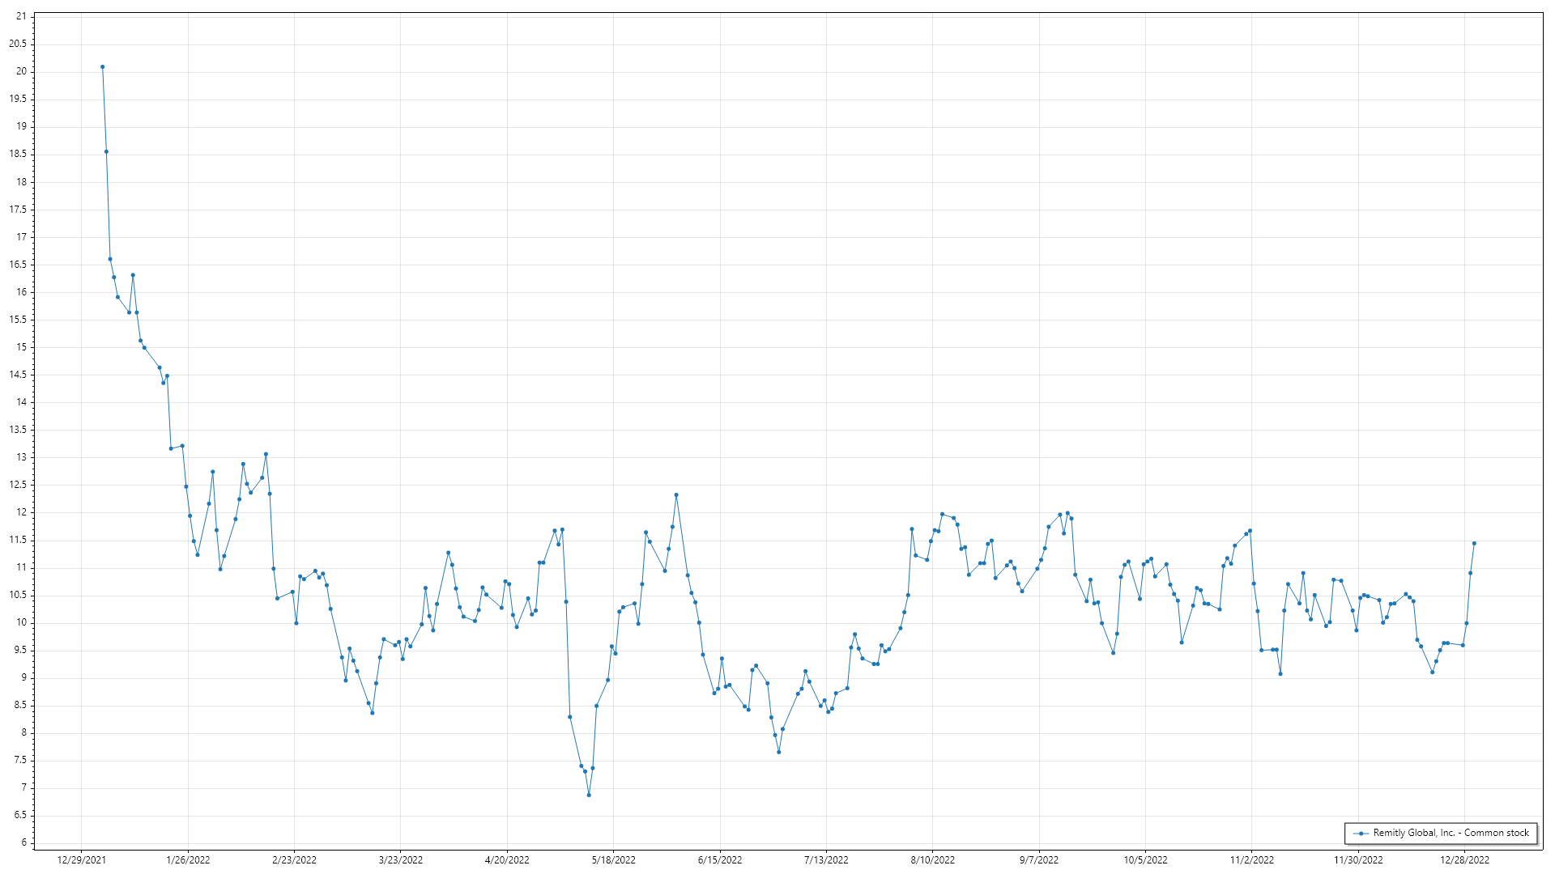Image resolution: width=1555 pixels, height=874 pixels.
Task: Click the 12/28/2022 x-axis date label
Action: (1464, 860)
